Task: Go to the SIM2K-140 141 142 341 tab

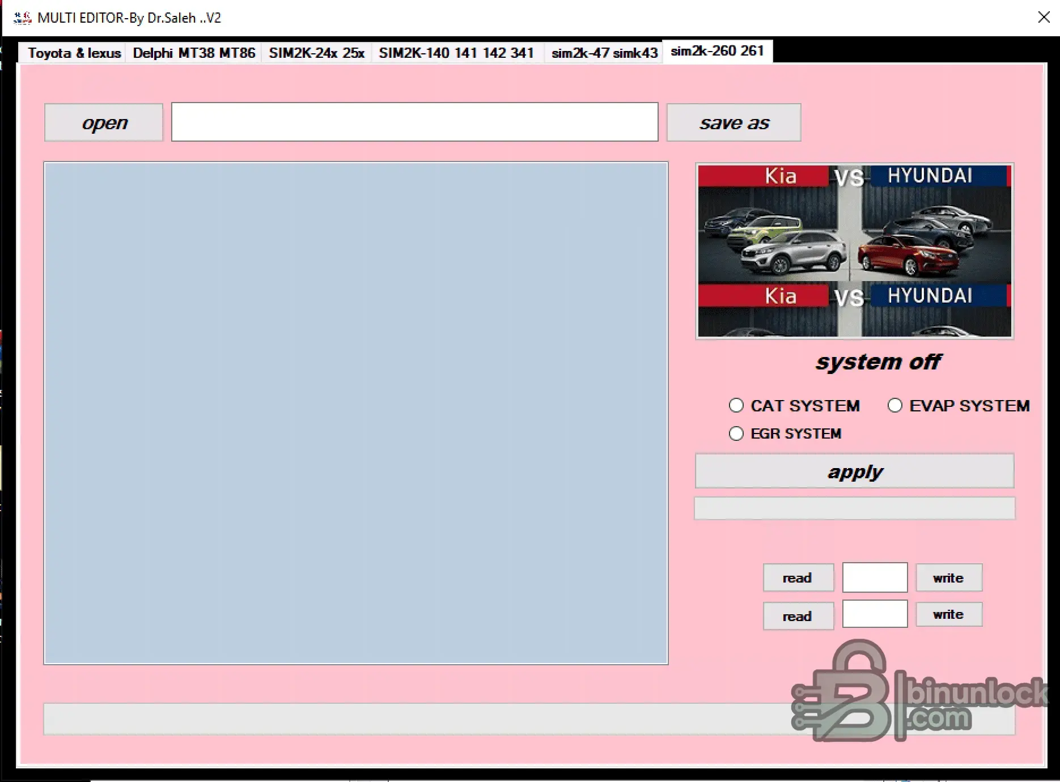Action: pos(457,53)
